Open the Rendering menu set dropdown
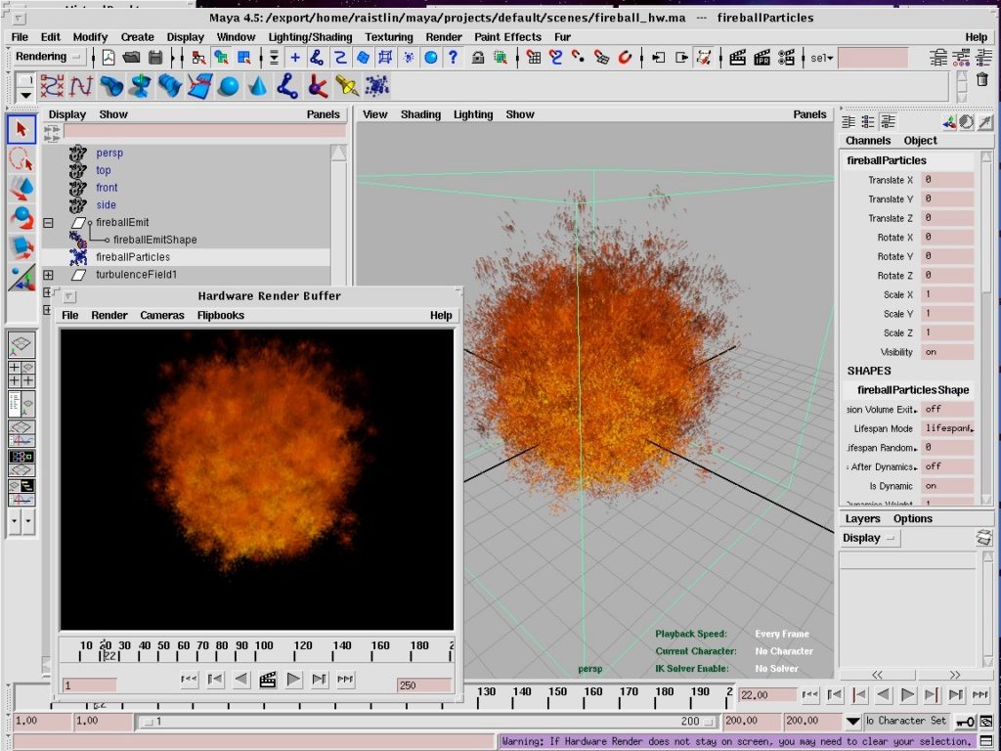Image resolution: width=1001 pixels, height=751 pixels. [x=46, y=56]
